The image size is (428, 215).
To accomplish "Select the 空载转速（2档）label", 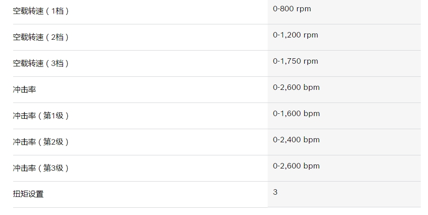I will (x=41, y=37).
